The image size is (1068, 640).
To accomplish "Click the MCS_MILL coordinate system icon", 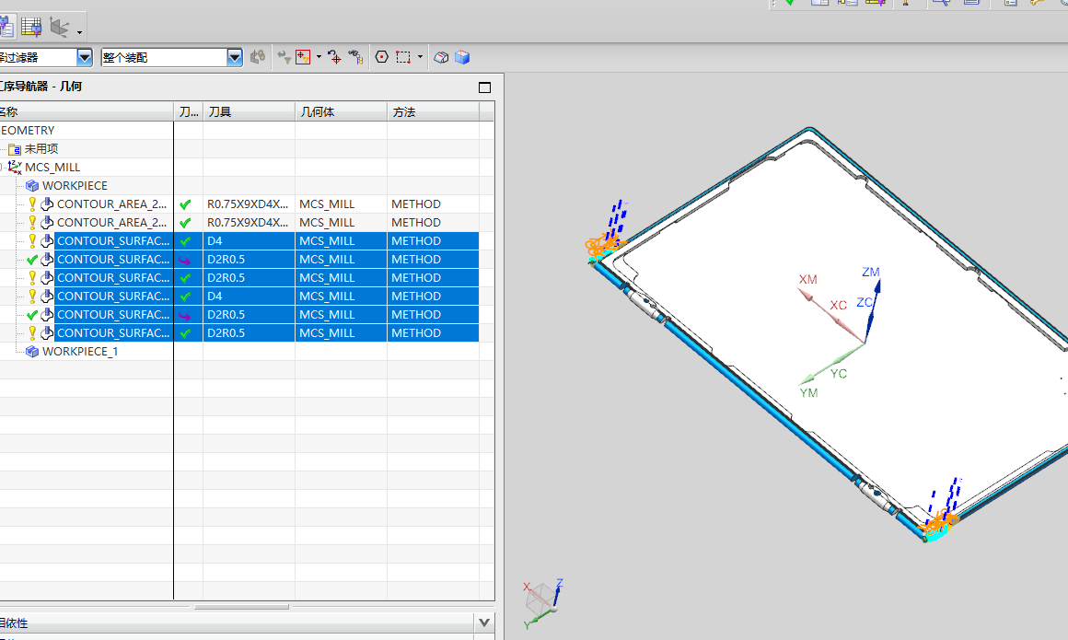I will click(15, 167).
